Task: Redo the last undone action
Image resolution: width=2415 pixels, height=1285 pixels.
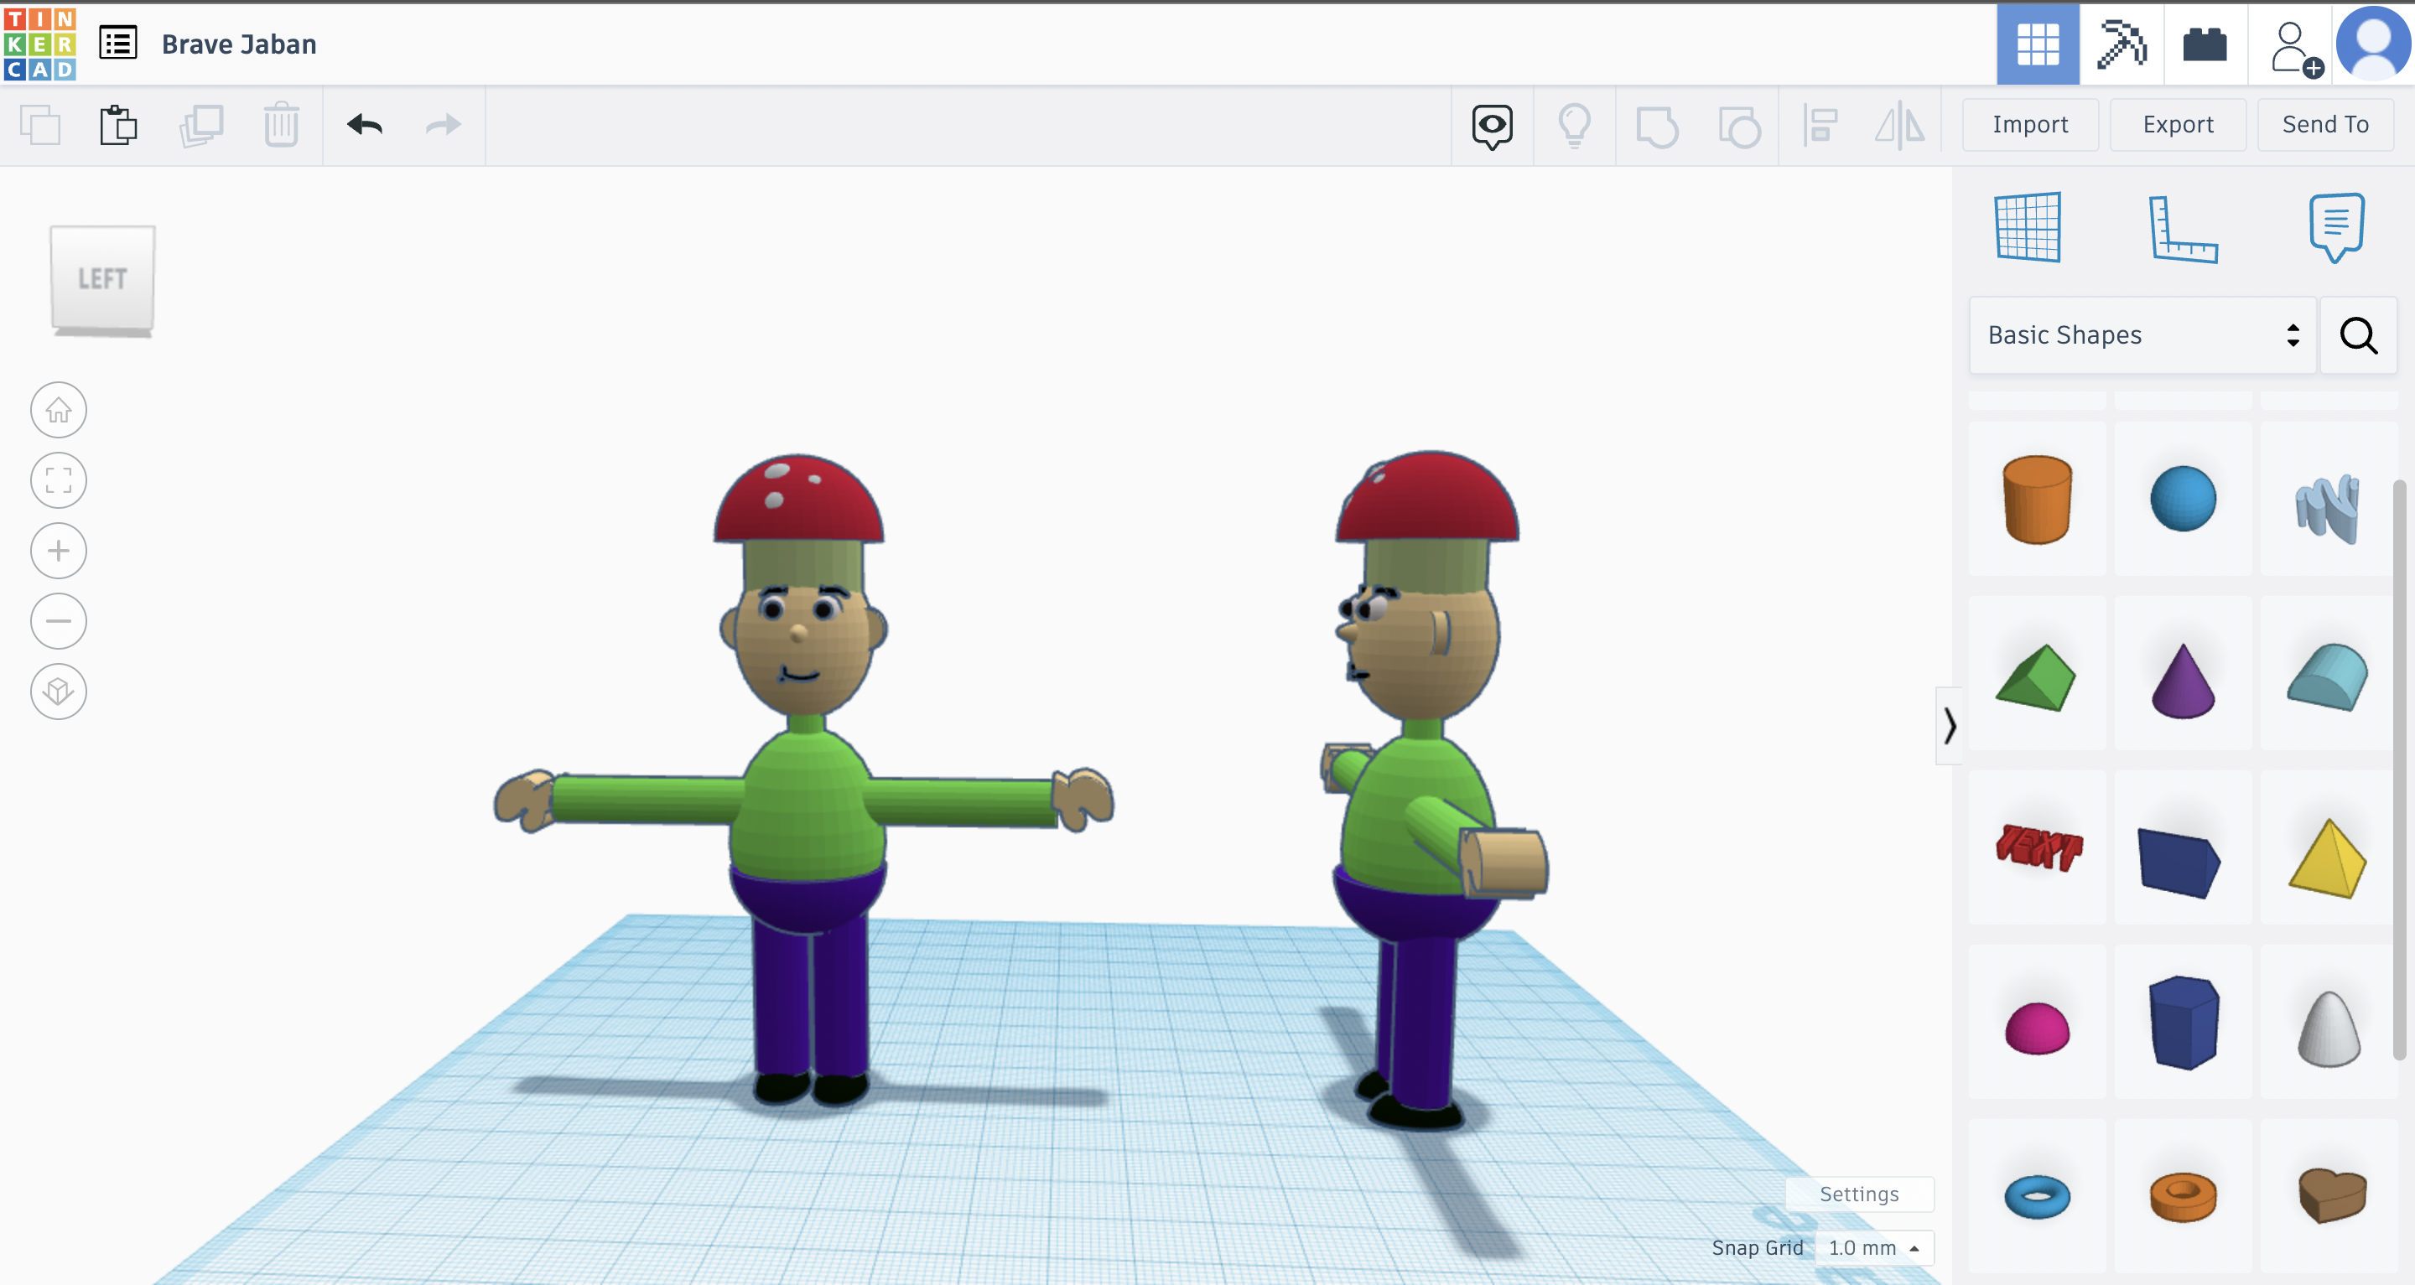Action: coord(443,125)
